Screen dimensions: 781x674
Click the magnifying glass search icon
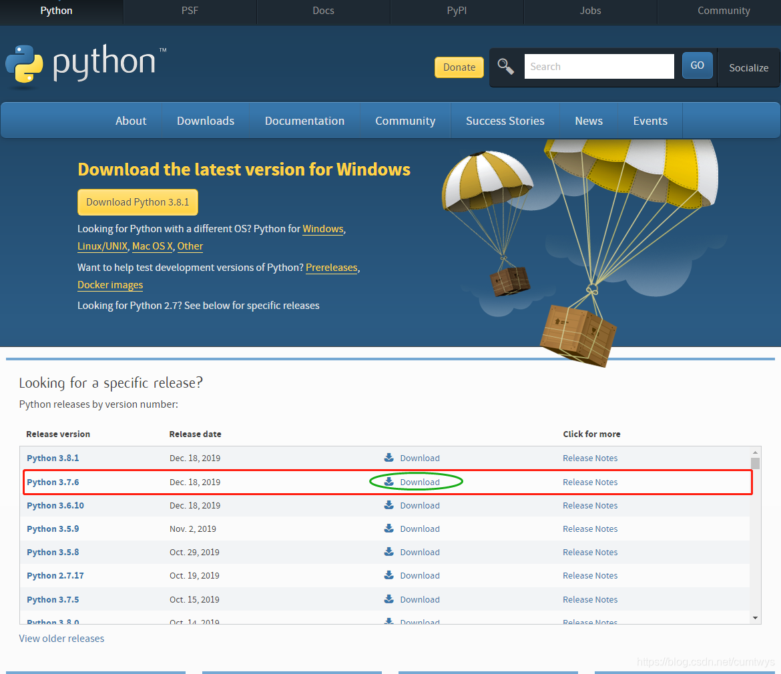coord(505,66)
